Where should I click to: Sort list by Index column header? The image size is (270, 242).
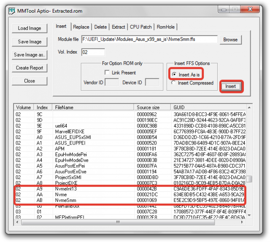pos(43,107)
